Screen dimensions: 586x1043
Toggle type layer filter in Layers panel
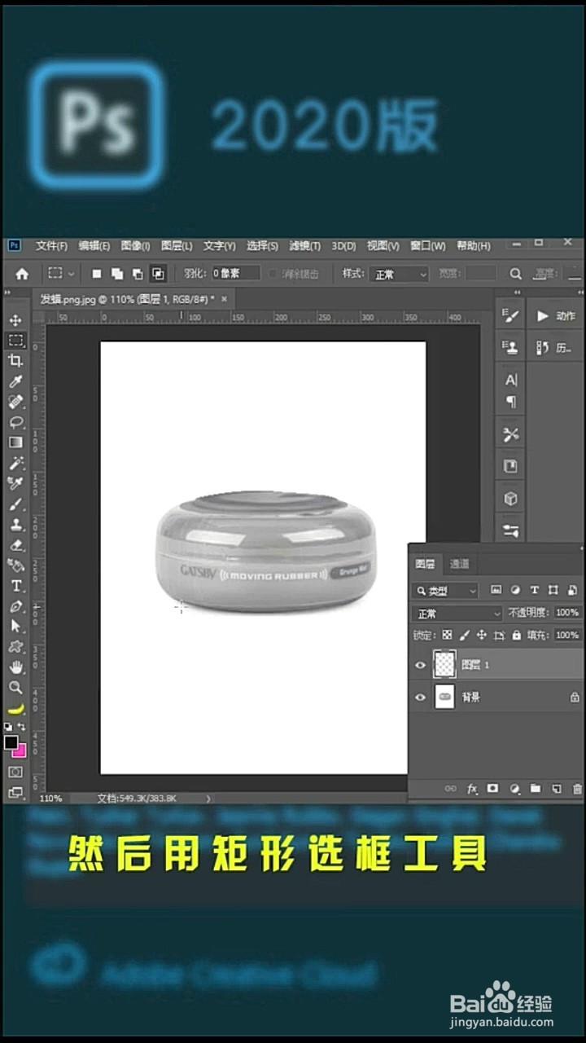pyautogui.click(x=535, y=590)
